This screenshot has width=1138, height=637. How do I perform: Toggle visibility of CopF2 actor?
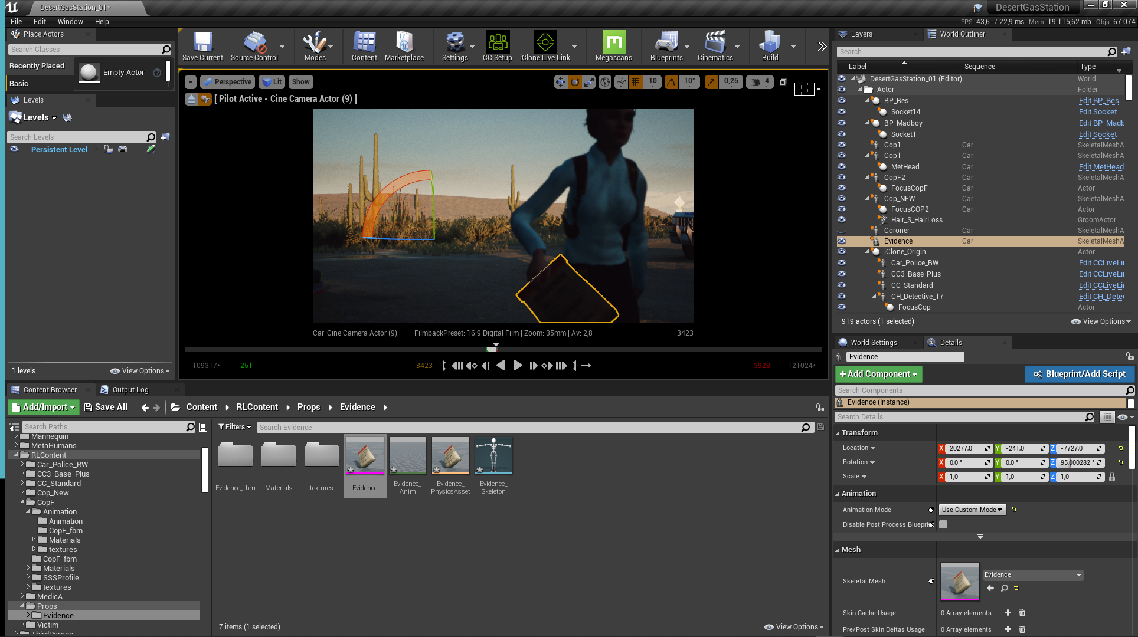point(842,177)
